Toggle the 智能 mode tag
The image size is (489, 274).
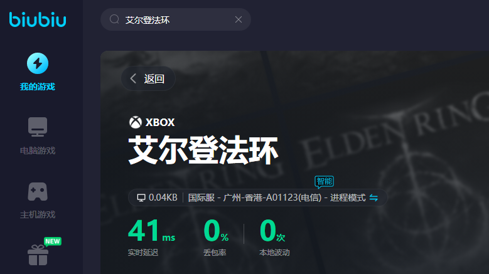point(324,182)
